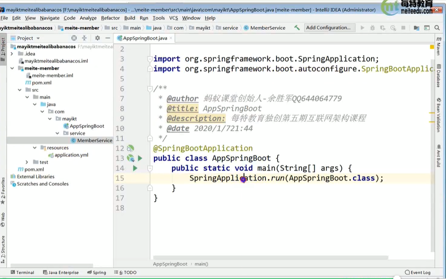The height and width of the screenshot is (279, 446).
Task: Open the Build menu
Action: pos(130,18)
